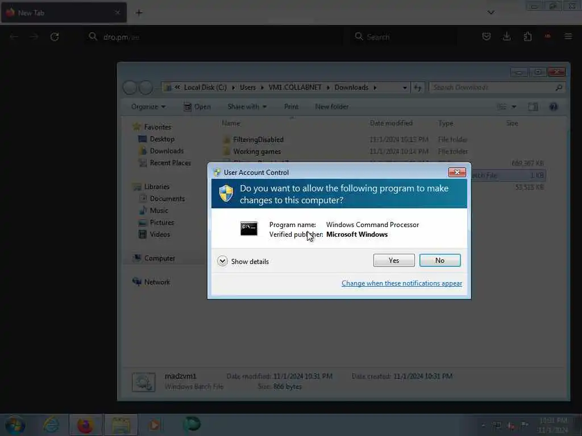Screen dimensions: 582x436
Task: Launch Internet Explorer from taskbar
Action: pos(51,425)
